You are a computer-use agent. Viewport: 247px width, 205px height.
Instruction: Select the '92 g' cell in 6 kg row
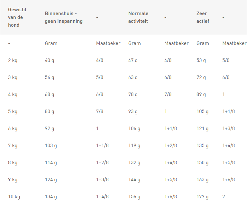[50, 129]
